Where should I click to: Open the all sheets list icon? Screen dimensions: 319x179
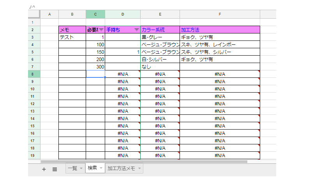click(55, 169)
